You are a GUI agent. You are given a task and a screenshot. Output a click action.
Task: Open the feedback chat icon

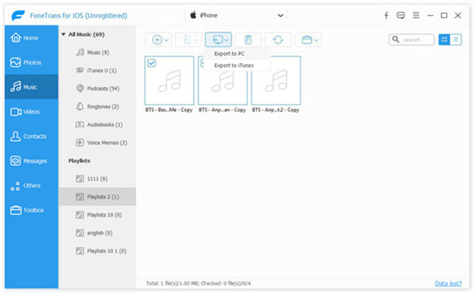pos(401,15)
